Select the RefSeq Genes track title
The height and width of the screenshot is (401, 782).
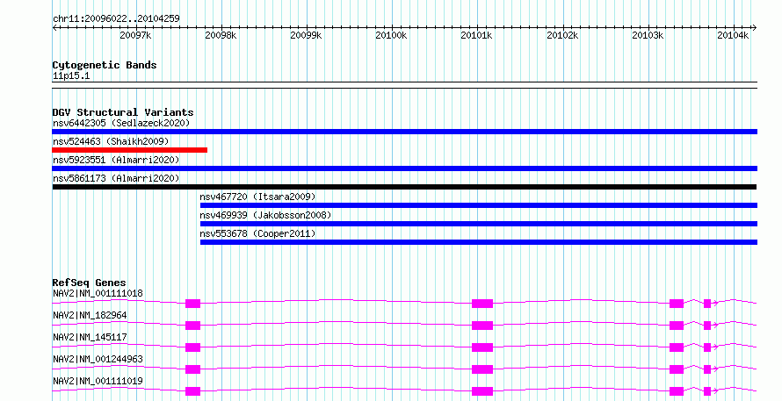point(90,283)
